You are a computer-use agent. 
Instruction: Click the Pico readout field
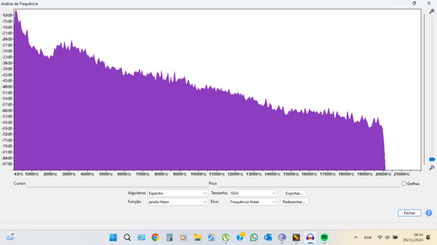pos(309,184)
